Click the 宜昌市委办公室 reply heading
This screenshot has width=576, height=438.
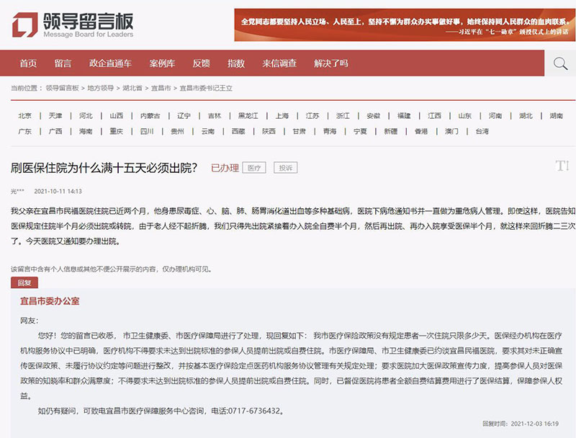[50, 300]
